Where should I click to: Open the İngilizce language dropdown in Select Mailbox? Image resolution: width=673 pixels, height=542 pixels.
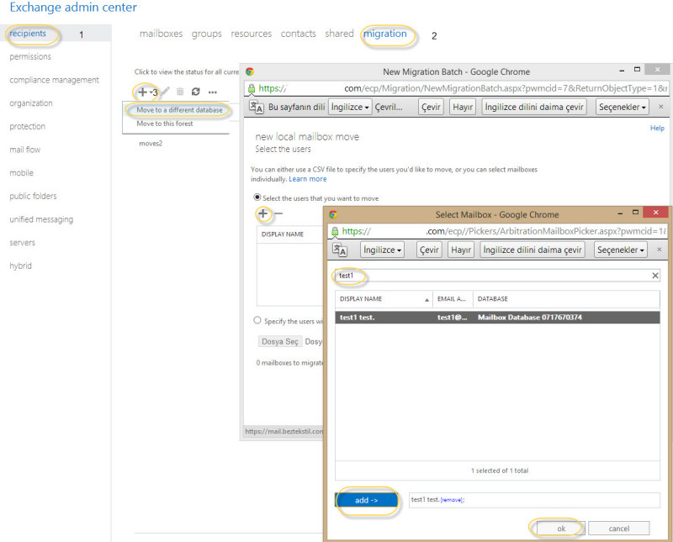382,250
